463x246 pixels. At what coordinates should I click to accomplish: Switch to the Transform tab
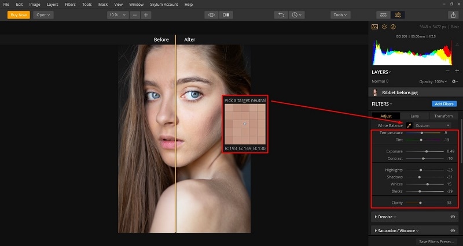pos(443,116)
